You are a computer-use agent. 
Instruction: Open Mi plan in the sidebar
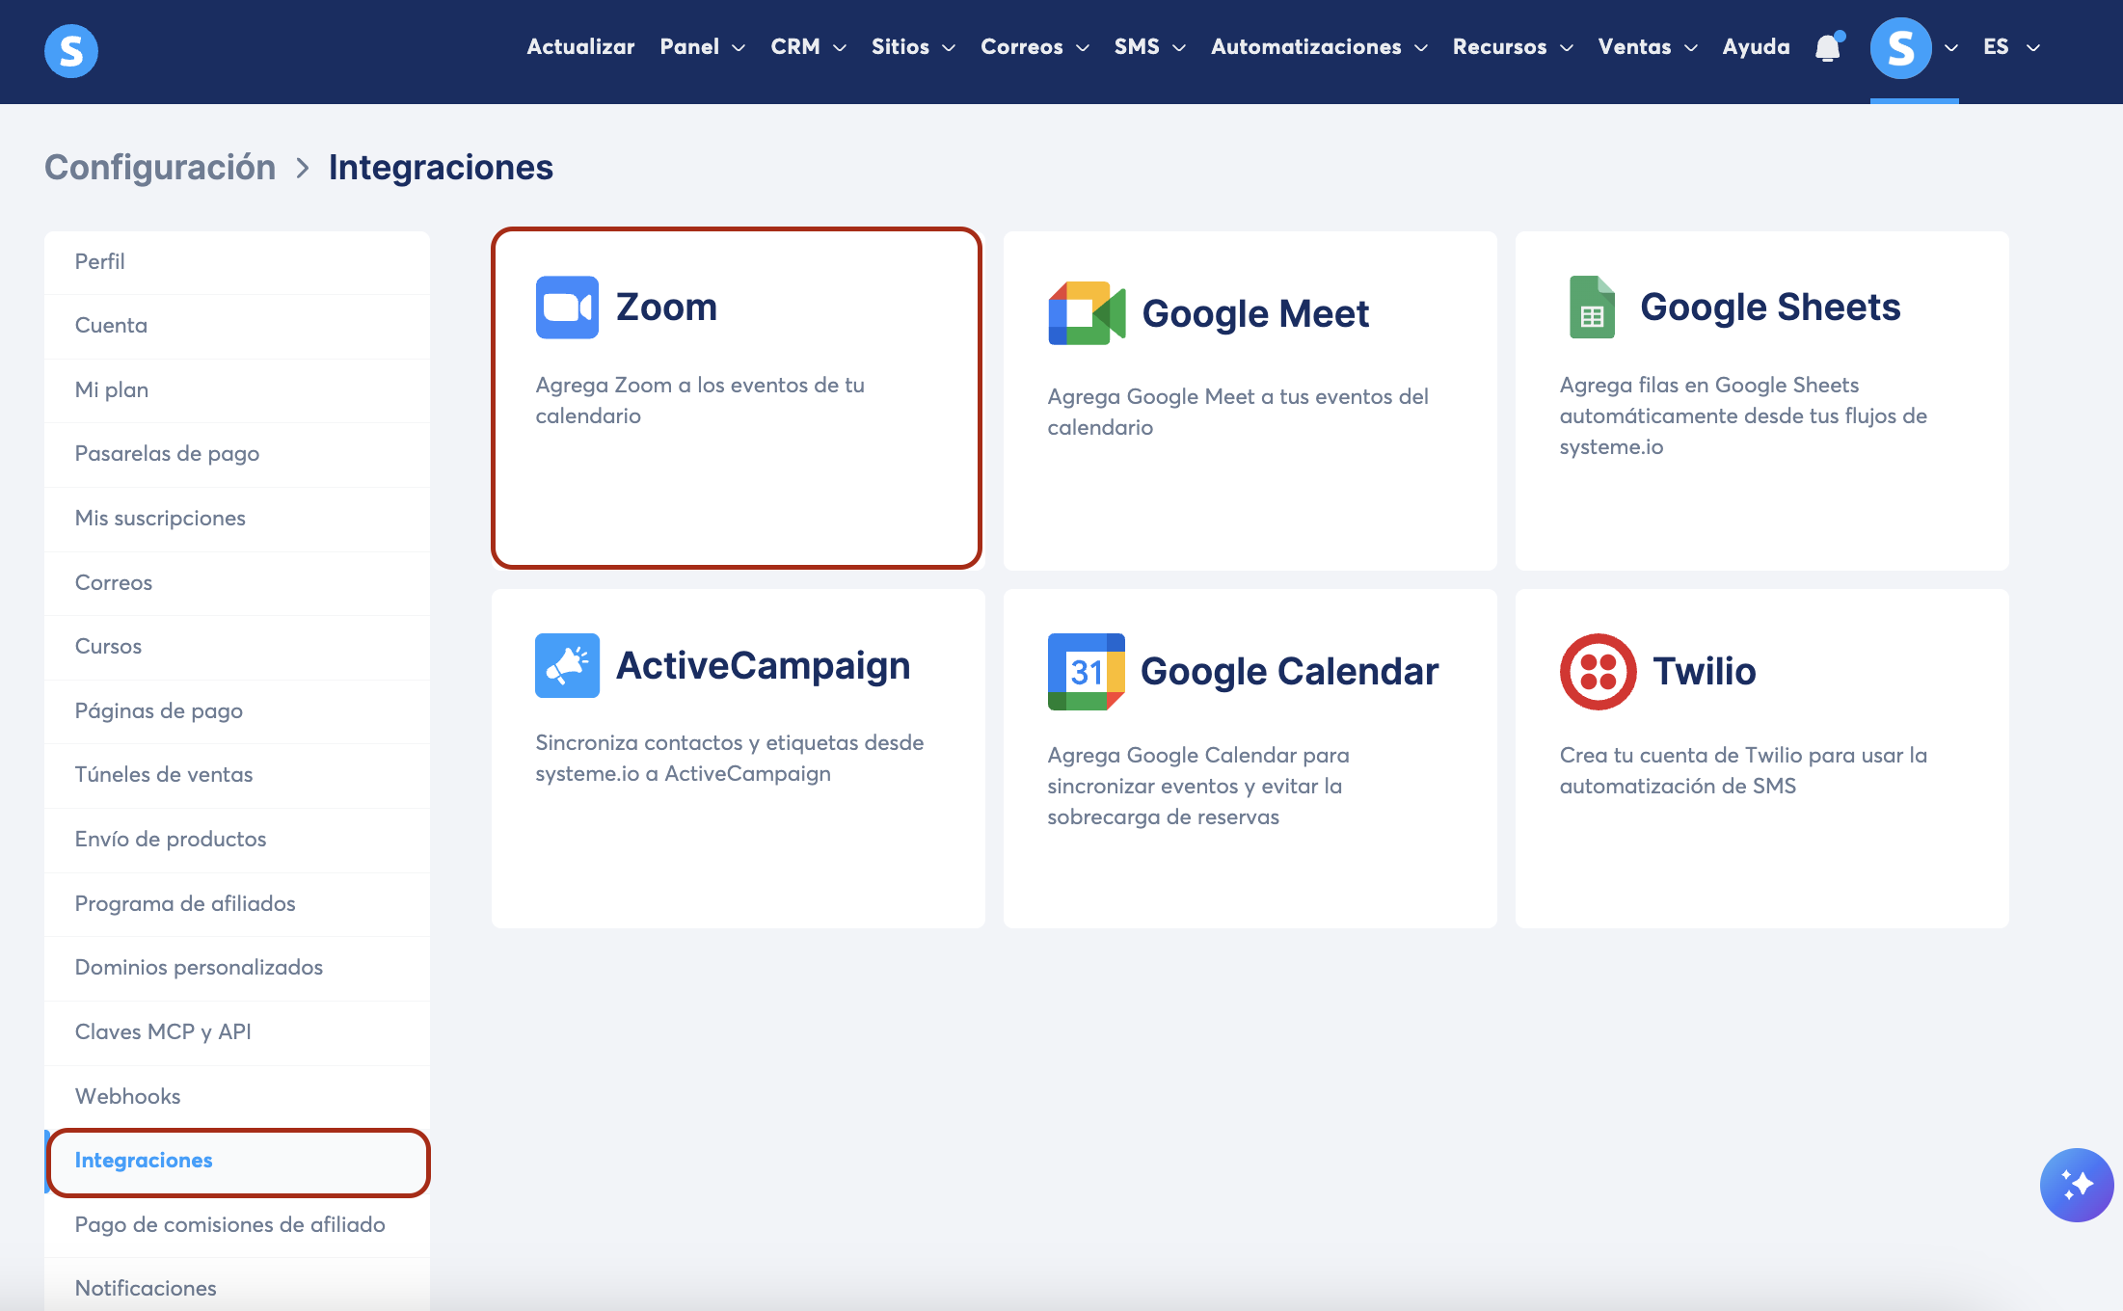pos(237,390)
